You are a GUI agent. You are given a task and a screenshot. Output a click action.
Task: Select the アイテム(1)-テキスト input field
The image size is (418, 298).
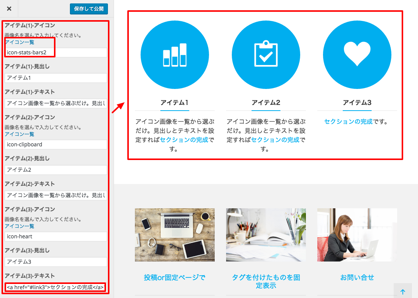click(x=56, y=103)
